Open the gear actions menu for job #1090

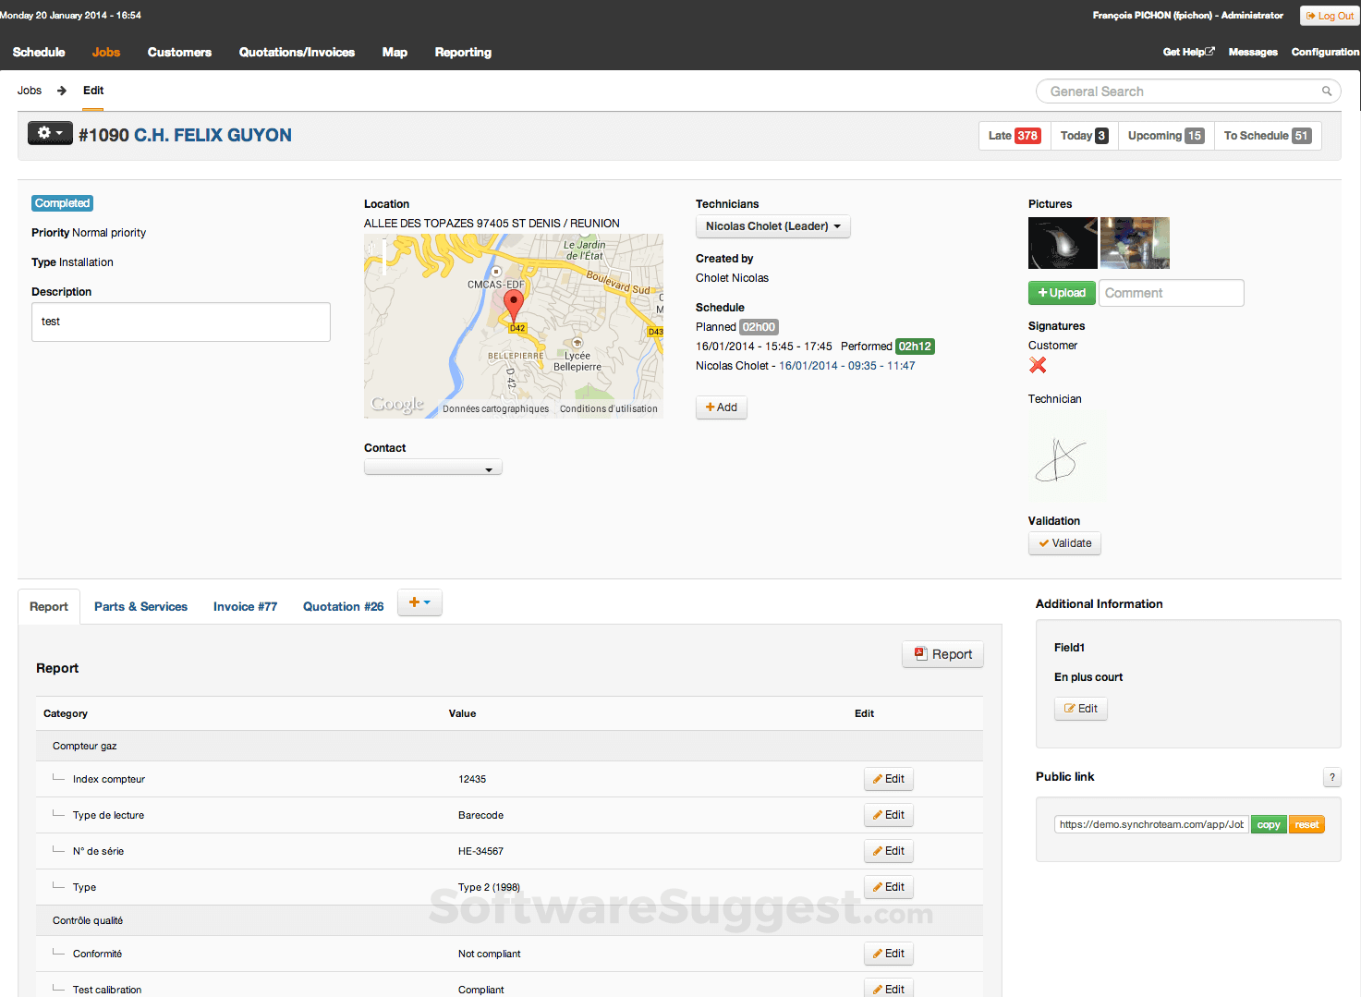49,132
